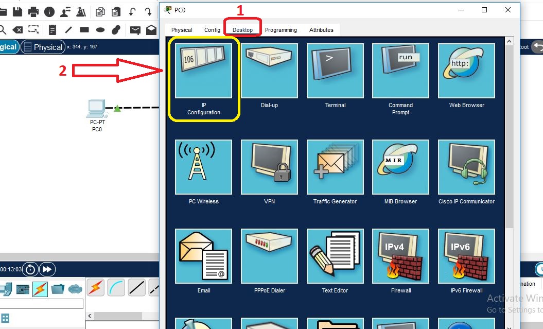Viewport: 543px width, 329px height.
Task: Open the Terminal application
Action: pyautogui.click(x=335, y=71)
